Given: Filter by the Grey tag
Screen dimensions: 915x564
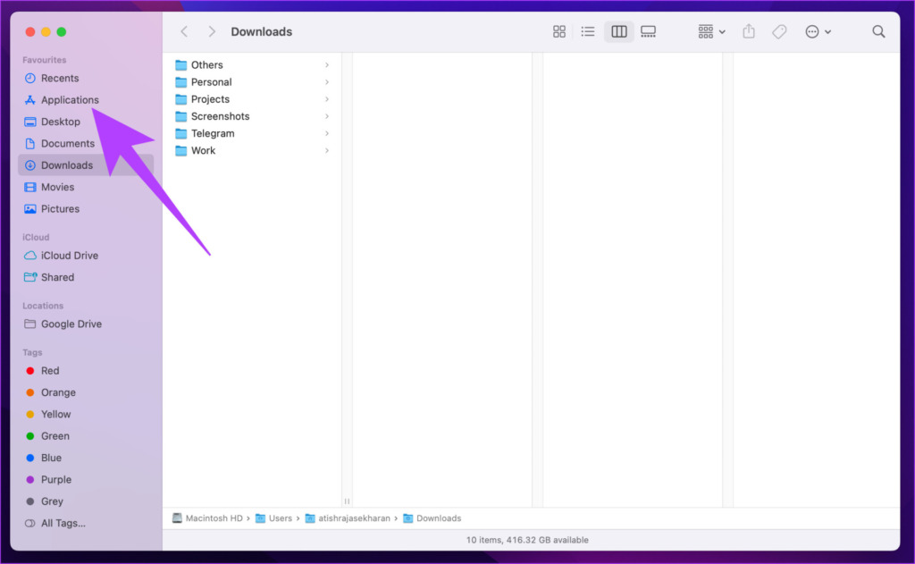Looking at the screenshot, I should pyautogui.click(x=86, y=501).
